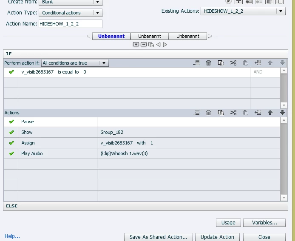Viewport: 295px width, 241px height.
Task: Click 'is equal to' in the condition
Action: 68,72
